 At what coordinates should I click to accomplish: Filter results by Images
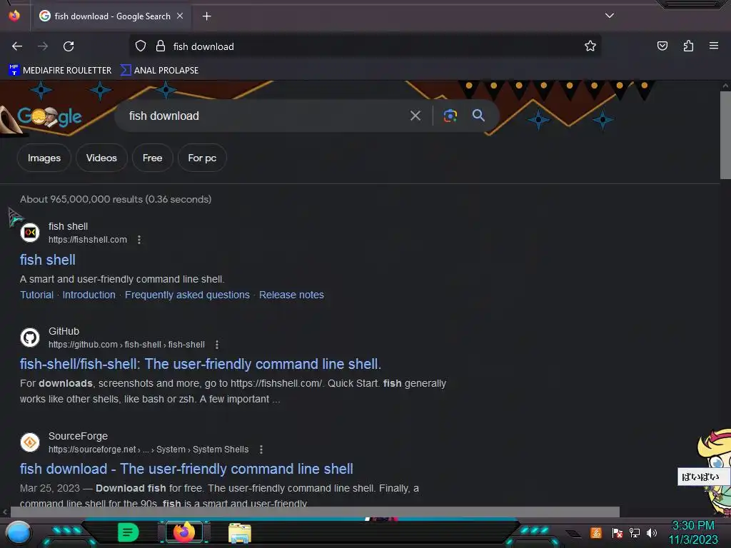click(44, 158)
